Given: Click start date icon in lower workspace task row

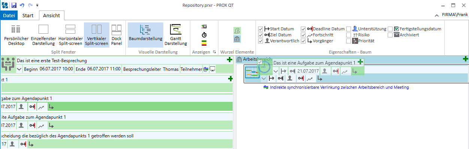Looking at the screenshot, I should [x=271, y=78].
